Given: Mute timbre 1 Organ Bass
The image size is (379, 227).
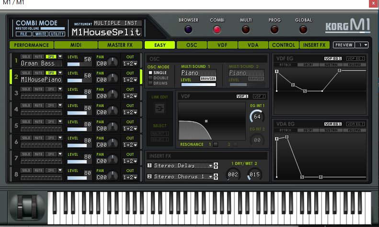Looking at the screenshot, I should tap(38, 56).
